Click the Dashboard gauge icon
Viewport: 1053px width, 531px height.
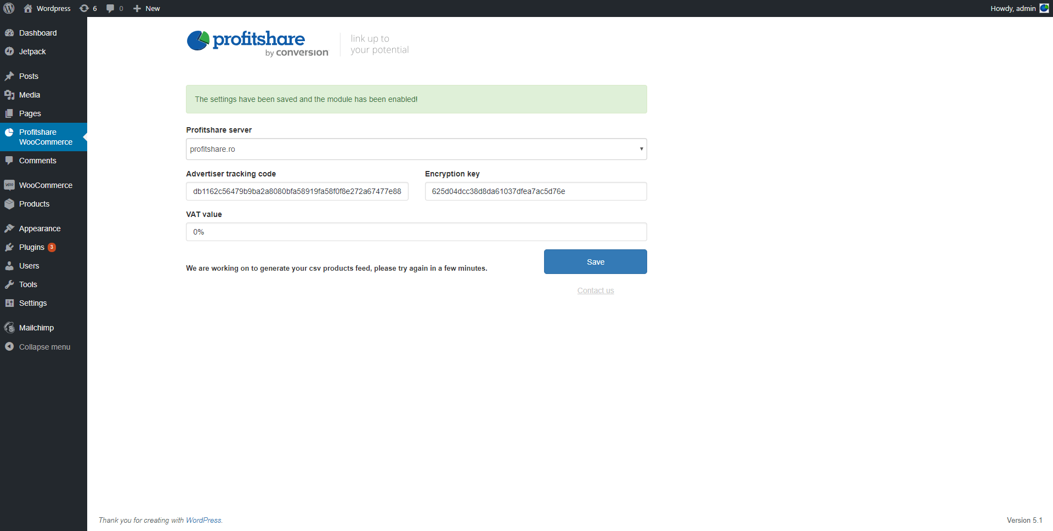point(9,33)
